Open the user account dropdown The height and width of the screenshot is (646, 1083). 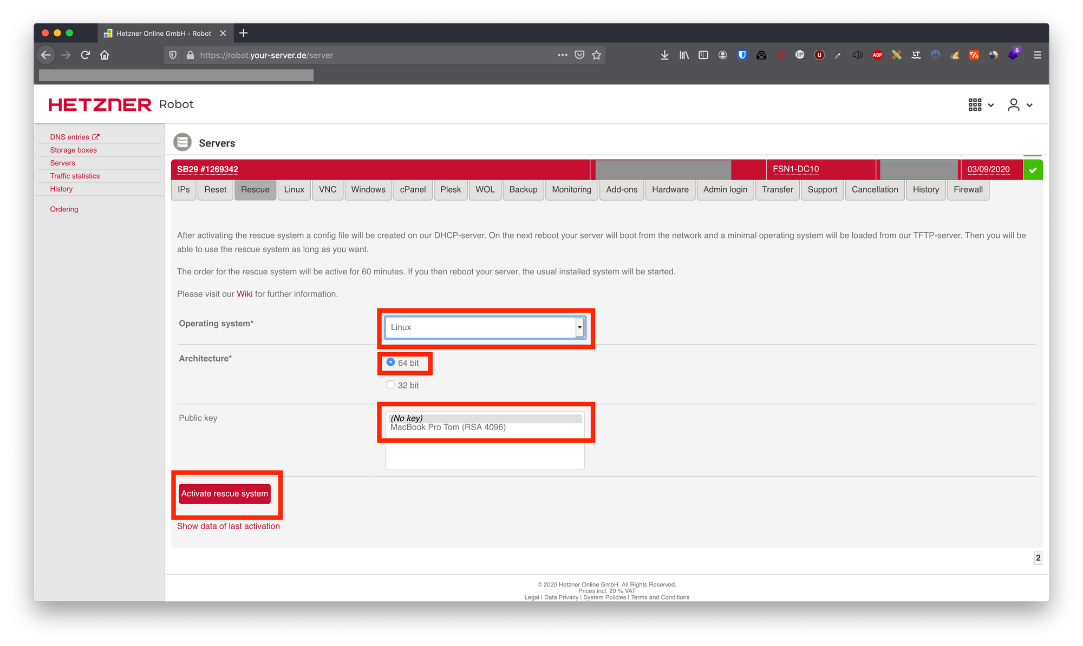pos(1020,105)
